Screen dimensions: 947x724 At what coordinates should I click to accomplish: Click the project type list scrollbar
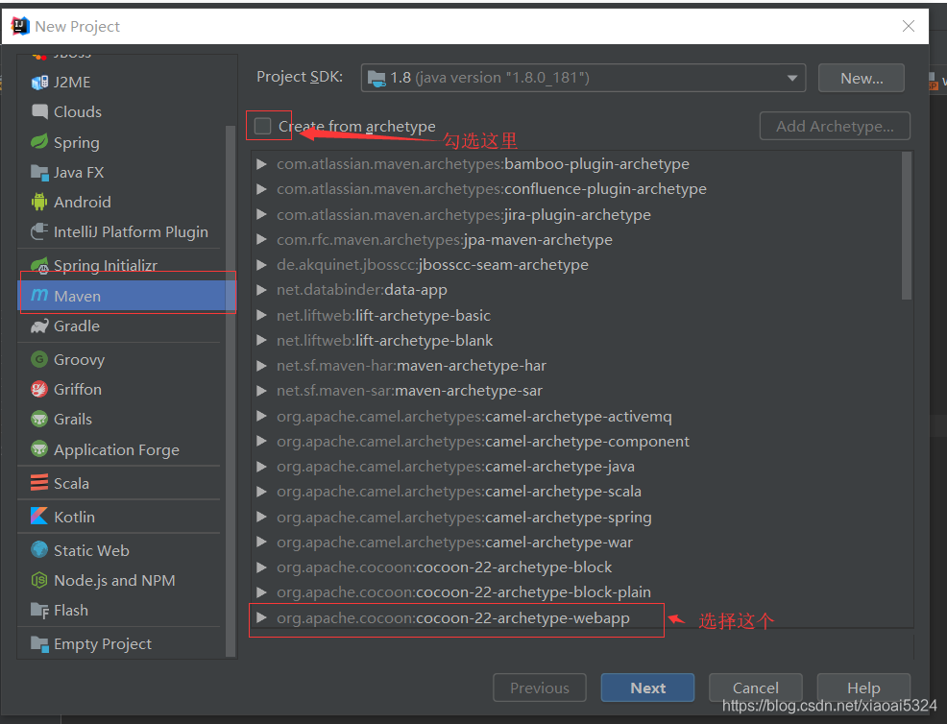tap(230, 390)
